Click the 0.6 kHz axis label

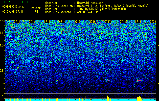click(x=2, y=96)
